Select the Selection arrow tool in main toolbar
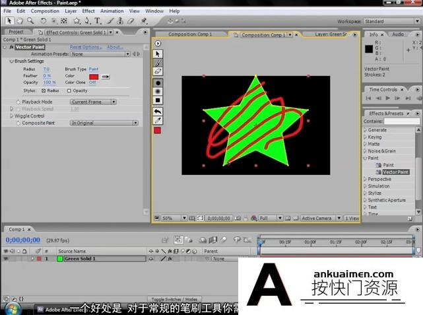This screenshot has width=423, height=315. point(9,20)
